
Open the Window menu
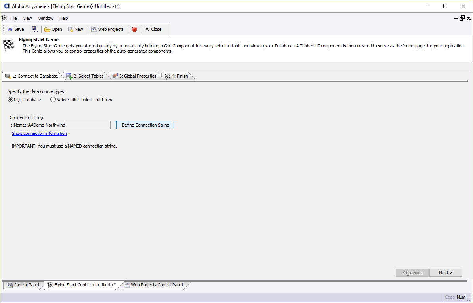coord(46,18)
